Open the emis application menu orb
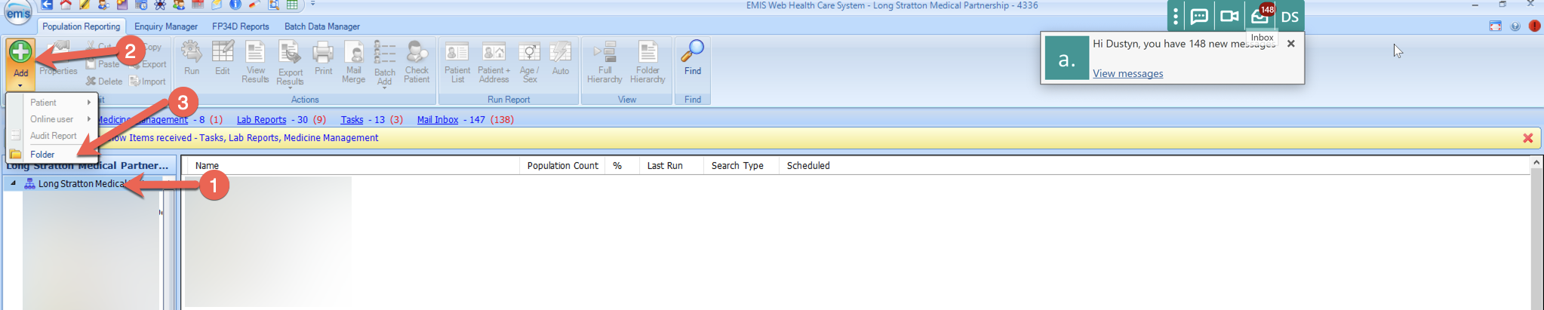The height and width of the screenshot is (310, 1544). tap(17, 12)
